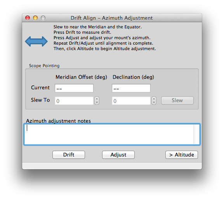
Task: Minimize the Drift Align window
Action: tap(35, 18)
